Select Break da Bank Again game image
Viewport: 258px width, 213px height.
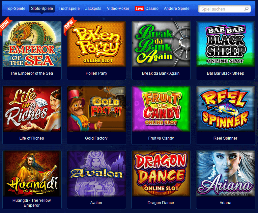click(161, 44)
